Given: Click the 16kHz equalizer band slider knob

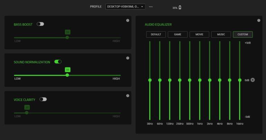Looking at the screenshot, I should point(239,80).
